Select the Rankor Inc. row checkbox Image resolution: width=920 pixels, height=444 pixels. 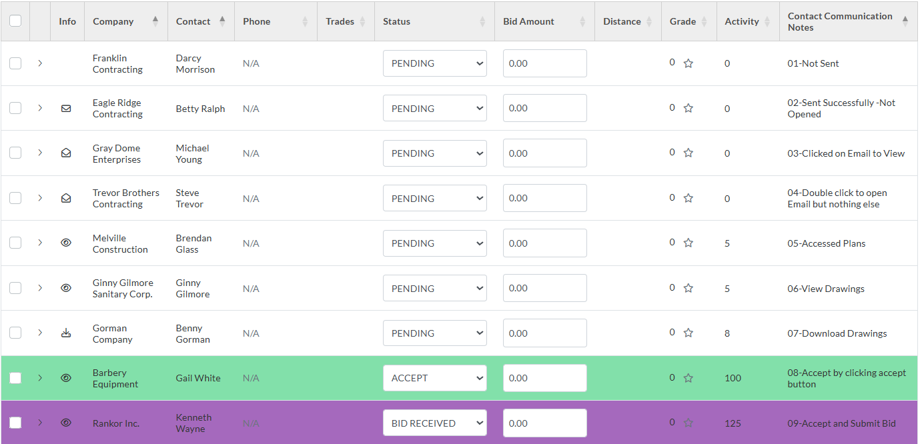15,423
